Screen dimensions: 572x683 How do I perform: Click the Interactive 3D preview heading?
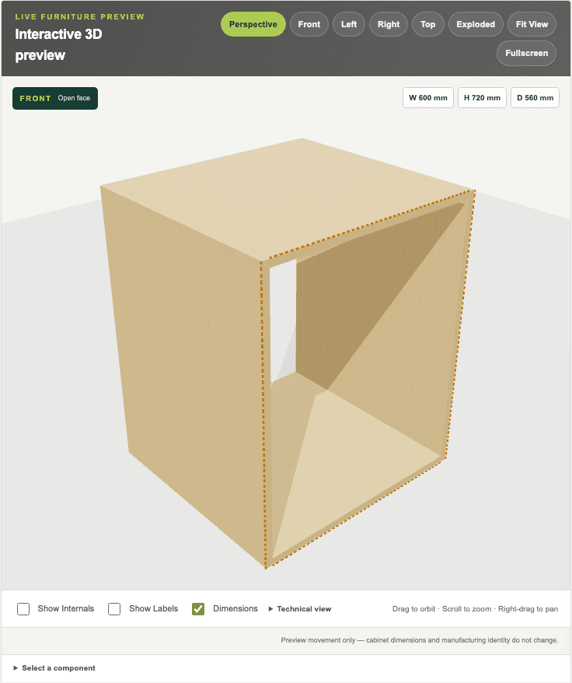tap(58, 44)
